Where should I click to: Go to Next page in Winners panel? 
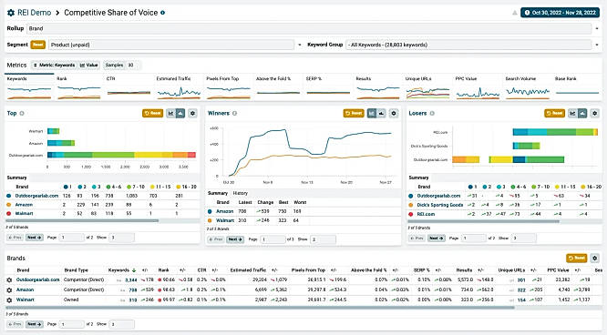(235, 239)
